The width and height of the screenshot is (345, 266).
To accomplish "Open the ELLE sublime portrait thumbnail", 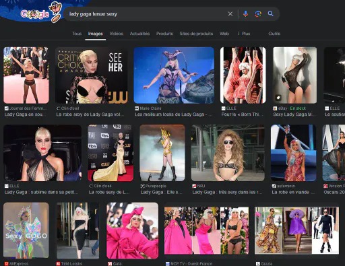I will 42,153.
